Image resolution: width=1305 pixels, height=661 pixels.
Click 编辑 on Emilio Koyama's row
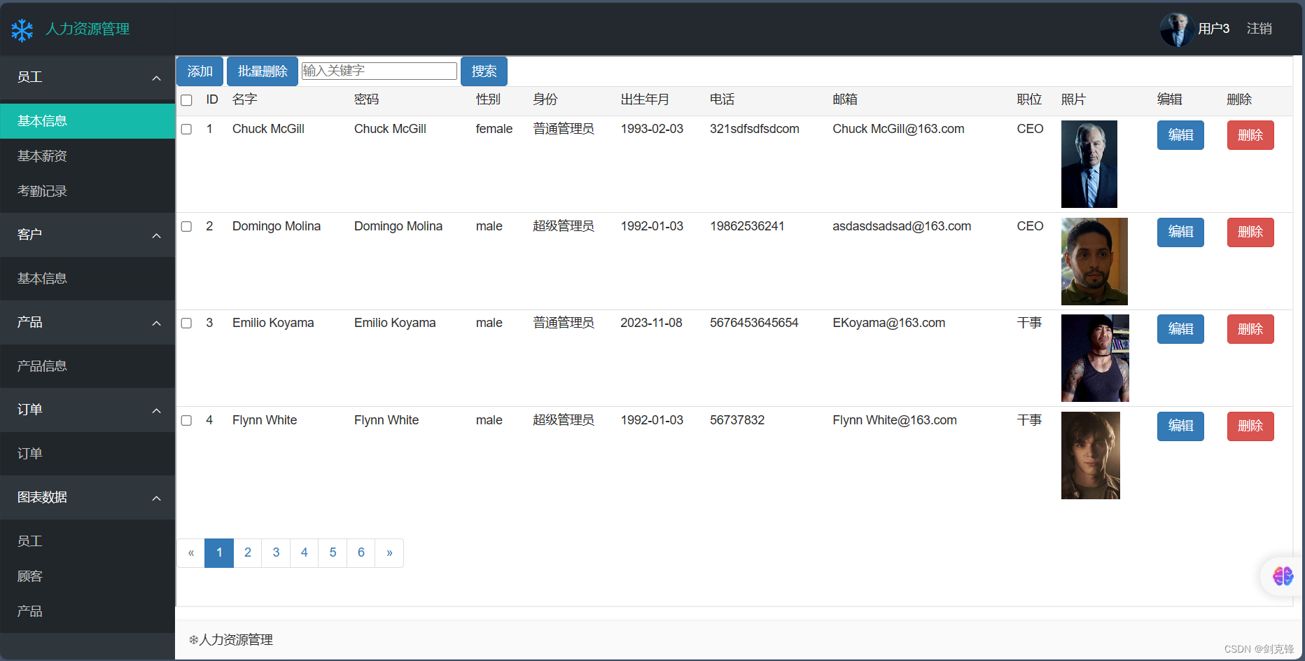[x=1180, y=329]
